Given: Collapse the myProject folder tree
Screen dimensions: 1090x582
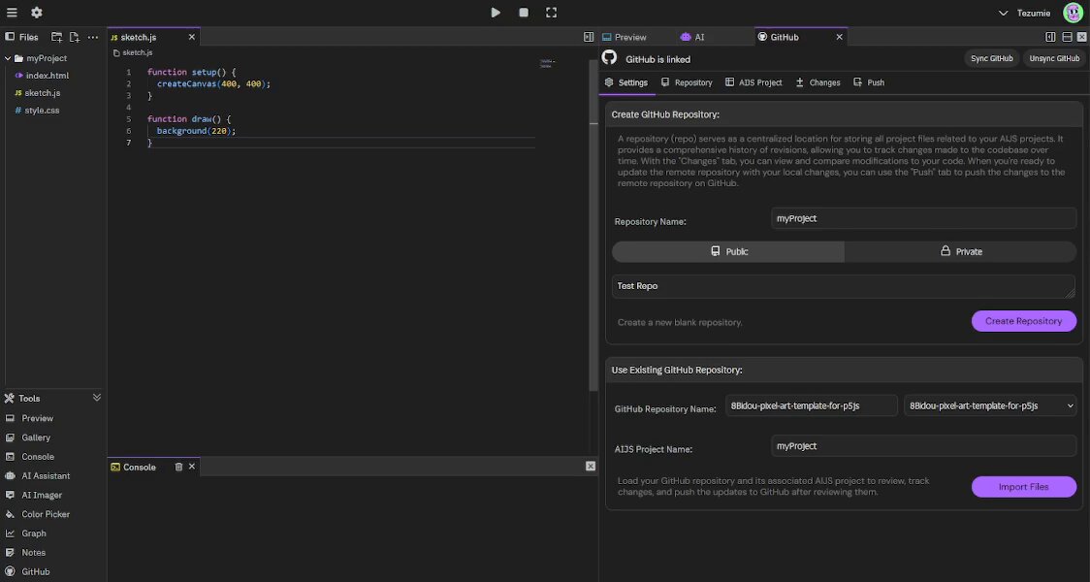Looking at the screenshot, I should (8, 58).
